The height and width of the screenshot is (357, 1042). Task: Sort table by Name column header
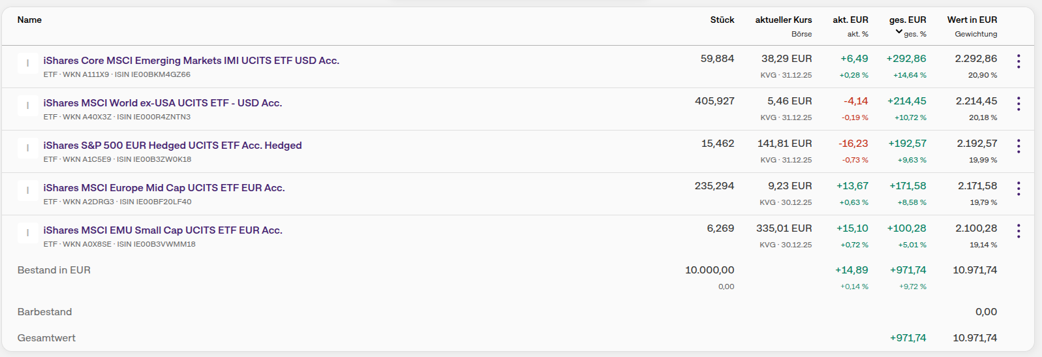coord(29,20)
